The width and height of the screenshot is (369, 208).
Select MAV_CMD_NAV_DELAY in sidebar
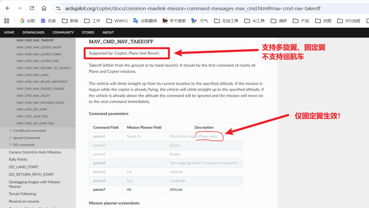(x=33, y=96)
